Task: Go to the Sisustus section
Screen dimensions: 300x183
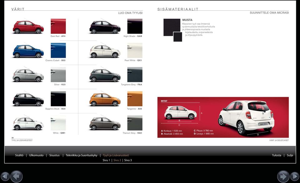Action: 54,155
